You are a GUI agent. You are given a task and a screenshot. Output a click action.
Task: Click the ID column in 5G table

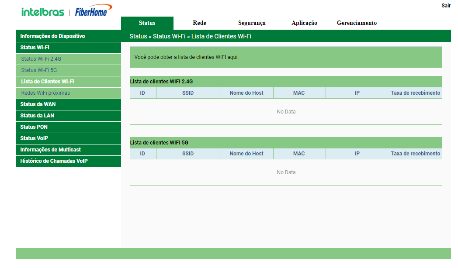click(x=142, y=154)
